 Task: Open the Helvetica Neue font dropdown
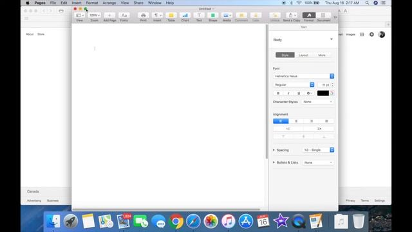tap(303, 76)
